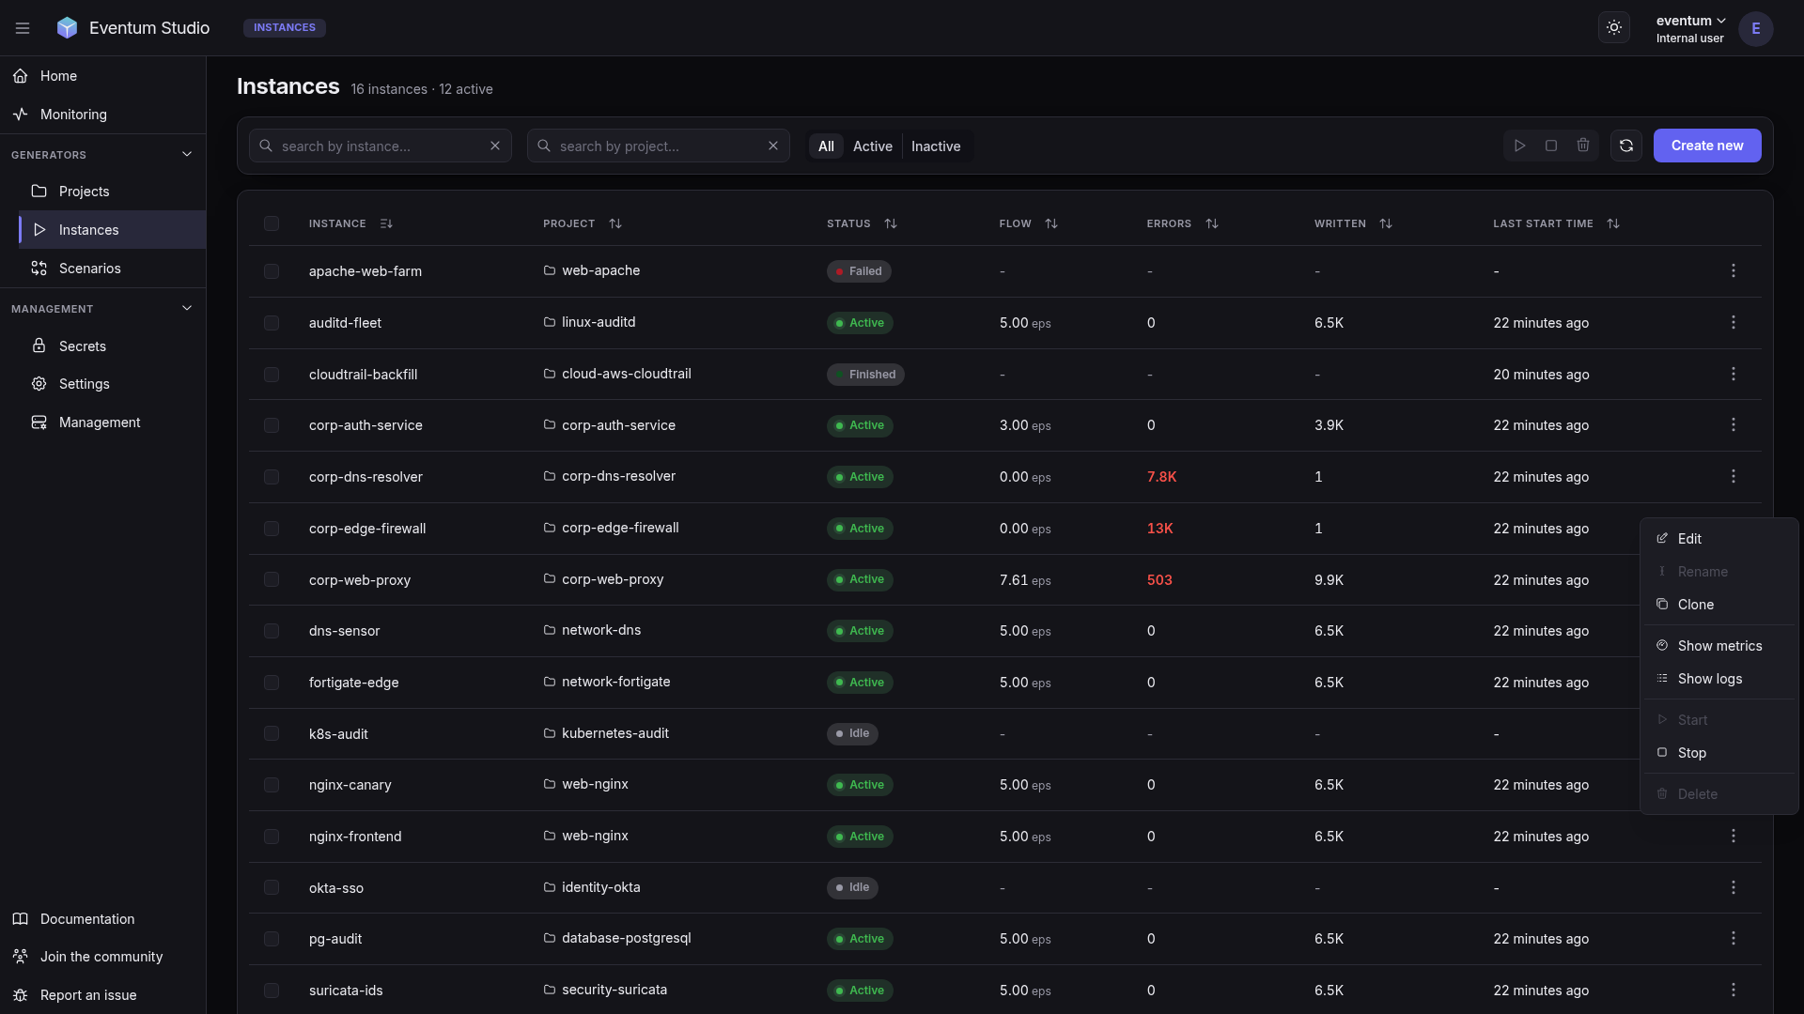Open the eventum user dropdown
1804x1014 pixels.
1690,28
